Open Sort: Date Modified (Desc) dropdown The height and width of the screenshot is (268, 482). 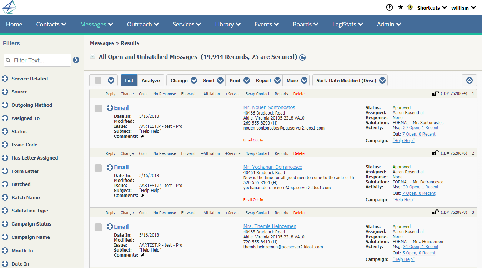(350, 80)
